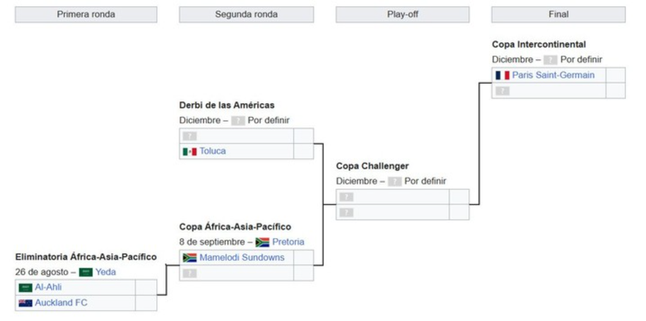Click the South Africa flag beside Mamelodi Sundowns
Image resolution: width=646 pixels, height=321 pixels.
[189, 258]
